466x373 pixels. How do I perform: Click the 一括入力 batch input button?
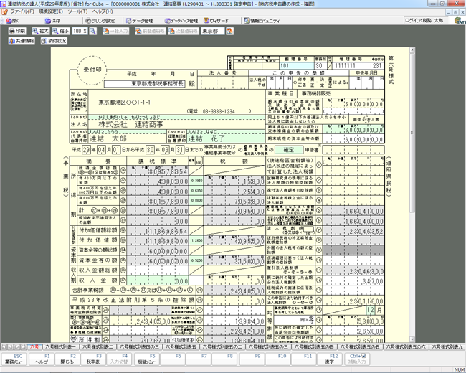pyautogui.click(x=115, y=31)
